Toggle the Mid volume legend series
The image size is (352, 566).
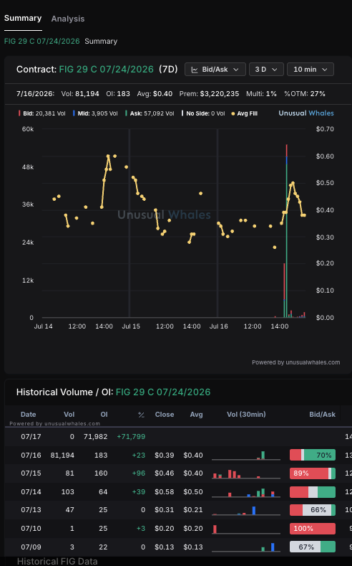pos(95,113)
